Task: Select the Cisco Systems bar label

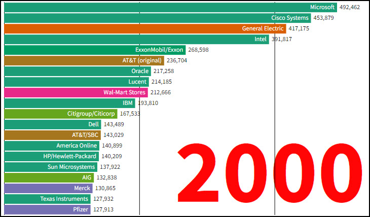Action: point(290,18)
